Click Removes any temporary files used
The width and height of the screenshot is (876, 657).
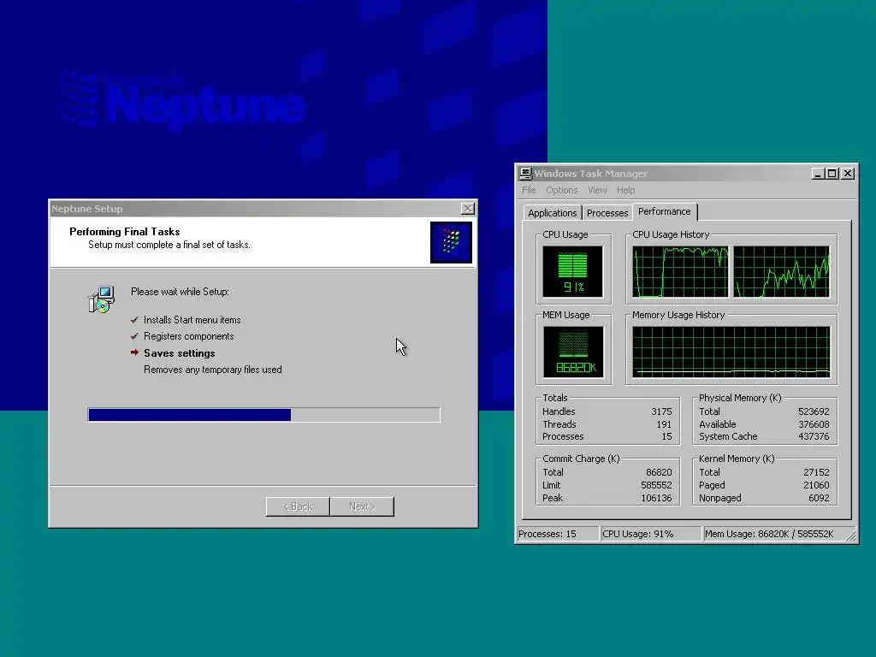[213, 370]
